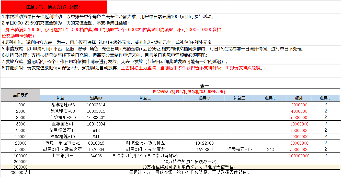Select the cell beginning 每超过10万

pos(190,172)
